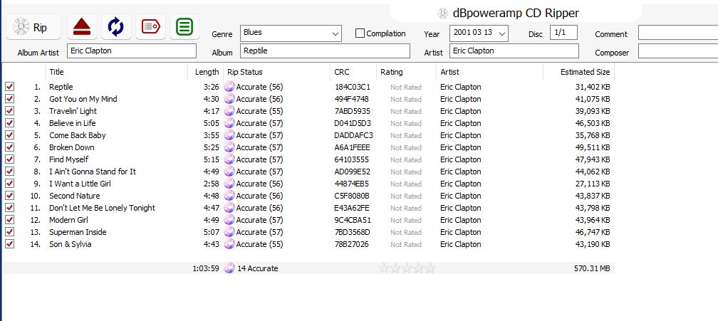The height and width of the screenshot is (321, 718).
Task: Click the Album Artist text field
Action: pos(131,51)
